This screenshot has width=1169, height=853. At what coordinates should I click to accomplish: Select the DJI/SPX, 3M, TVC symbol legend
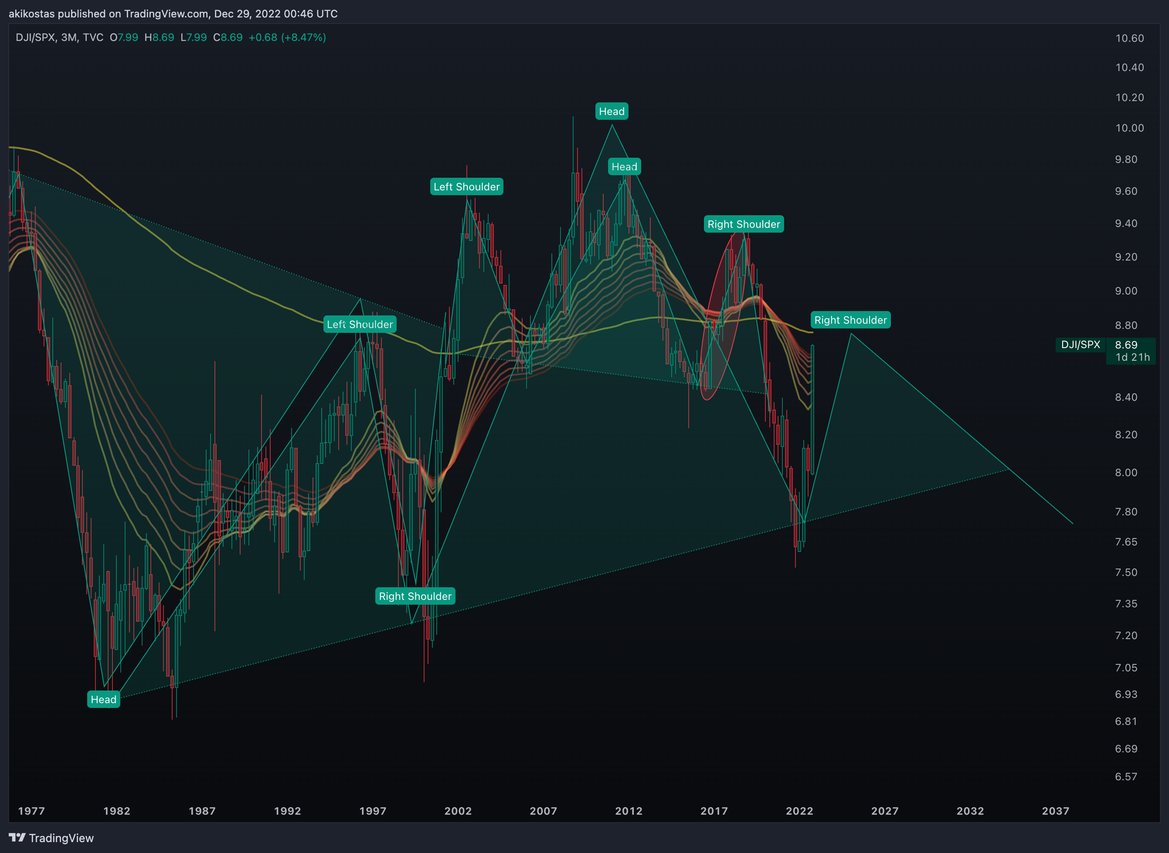pyautogui.click(x=59, y=37)
